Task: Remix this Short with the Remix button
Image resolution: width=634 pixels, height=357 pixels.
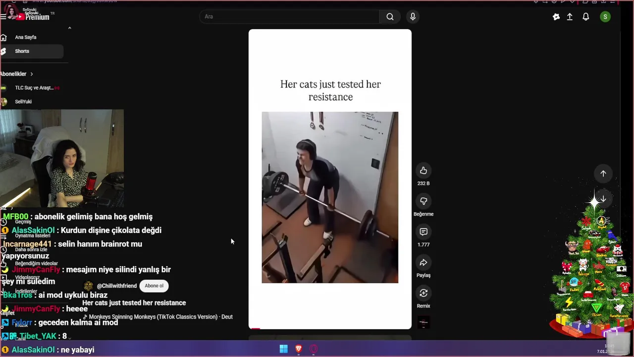Action: click(x=423, y=294)
